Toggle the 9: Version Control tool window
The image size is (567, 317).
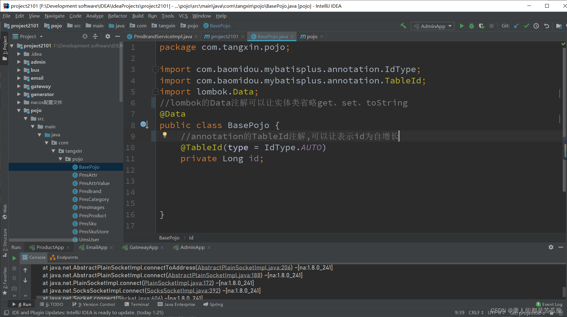pyautogui.click(x=94, y=304)
